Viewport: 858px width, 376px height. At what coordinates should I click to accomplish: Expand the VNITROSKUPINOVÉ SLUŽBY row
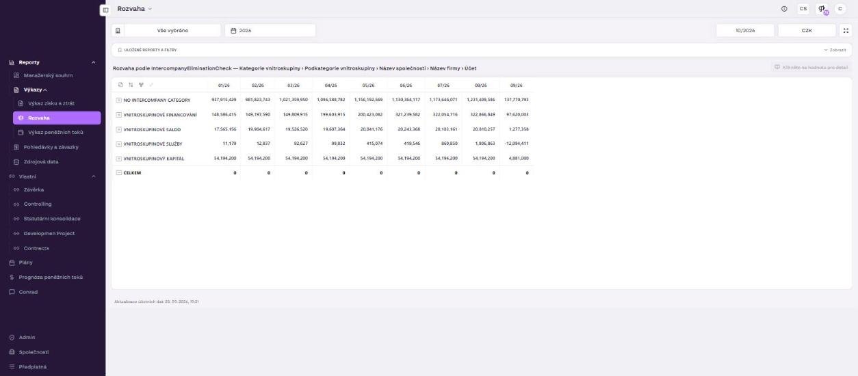click(119, 144)
